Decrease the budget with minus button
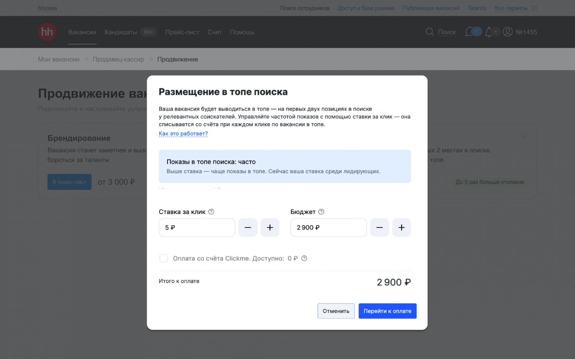This screenshot has height=359, width=575. coord(379,228)
